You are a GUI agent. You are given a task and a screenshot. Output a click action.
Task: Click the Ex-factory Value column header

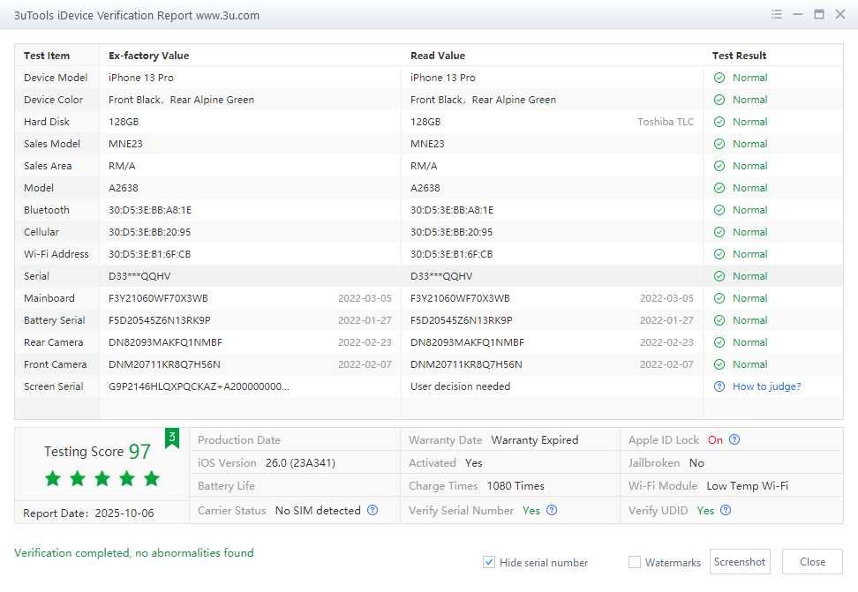point(149,56)
